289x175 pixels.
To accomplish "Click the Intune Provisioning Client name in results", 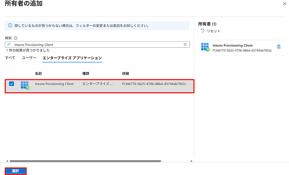I will tap(54, 84).
